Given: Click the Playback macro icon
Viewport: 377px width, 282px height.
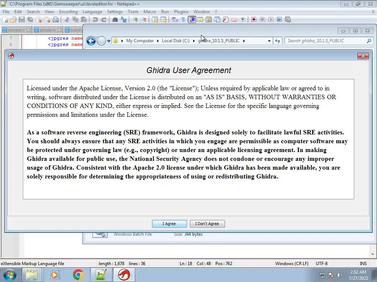Looking at the screenshot, I should [x=271, y=20].
